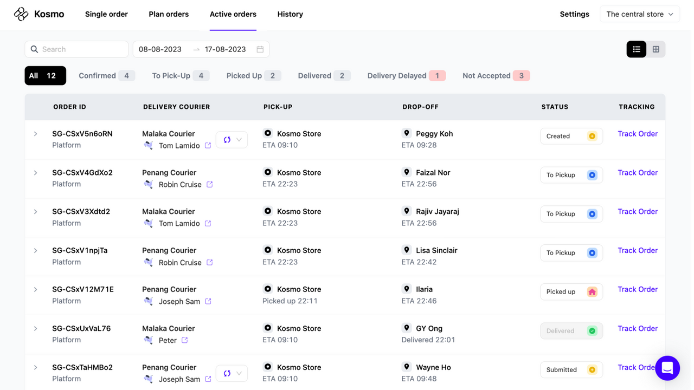The width and height of the screenshot is (694, 390).
Task: Open History tab
Action: [290, 14]
